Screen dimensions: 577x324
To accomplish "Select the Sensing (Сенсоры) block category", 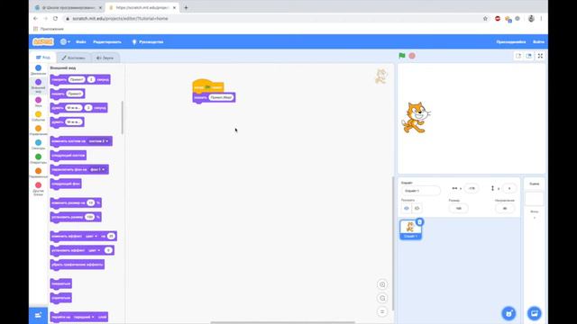I will [38, 144].
